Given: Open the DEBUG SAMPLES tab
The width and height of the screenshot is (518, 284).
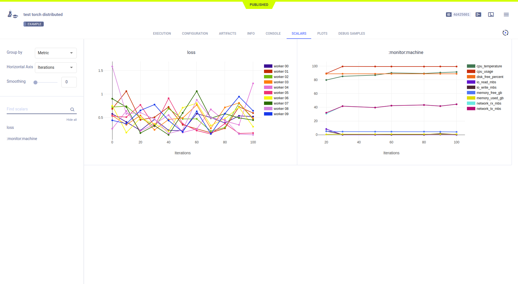Looking at the screenshot, I should click(351, 34).
